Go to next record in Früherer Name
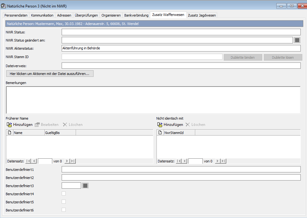307x218 pixels. [67, 161]
